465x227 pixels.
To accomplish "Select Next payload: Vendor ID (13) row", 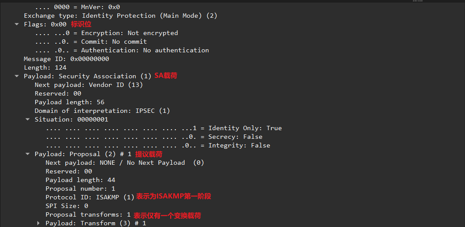I will point(89,85).
